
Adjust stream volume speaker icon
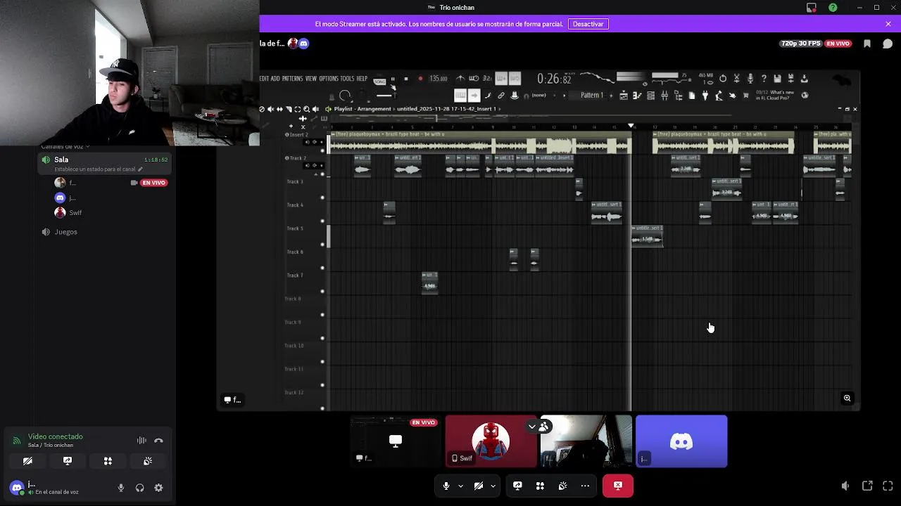[x=845, y=486]
